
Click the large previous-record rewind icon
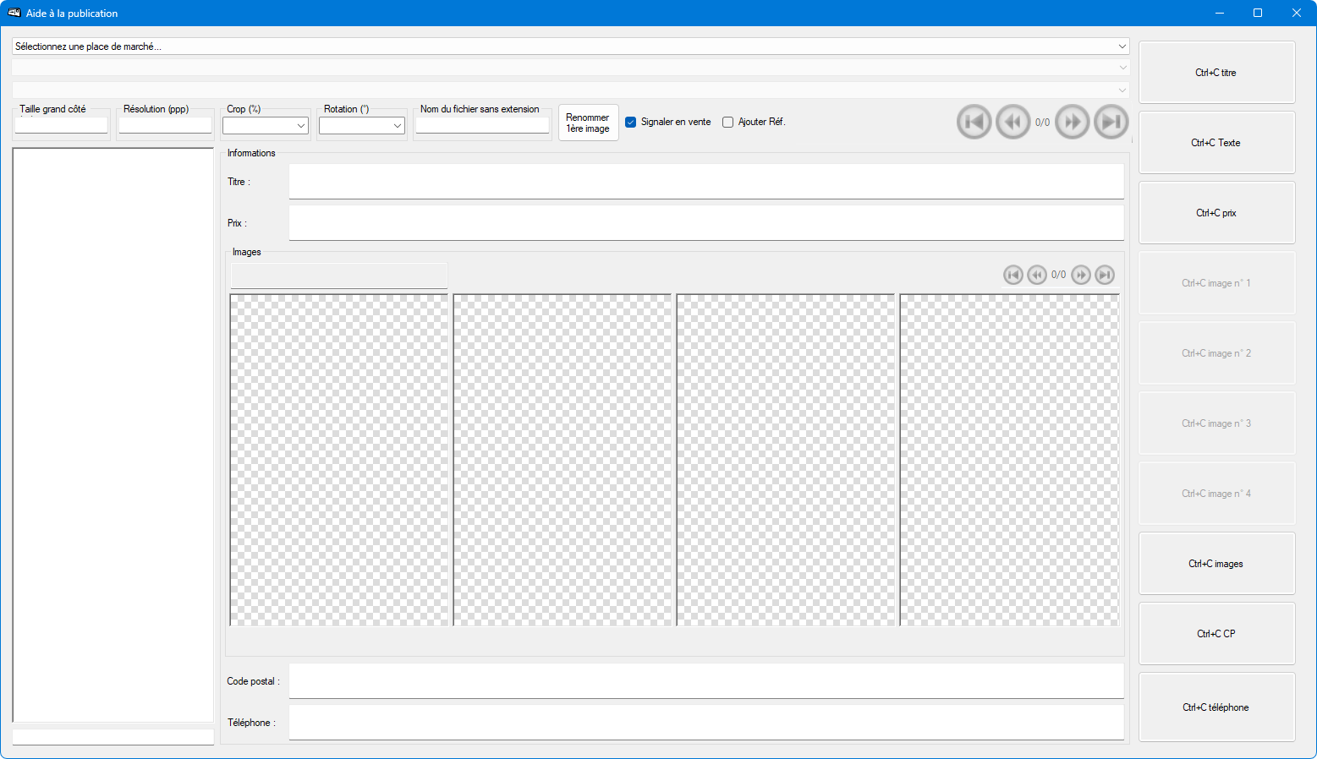pos(1012,122)
